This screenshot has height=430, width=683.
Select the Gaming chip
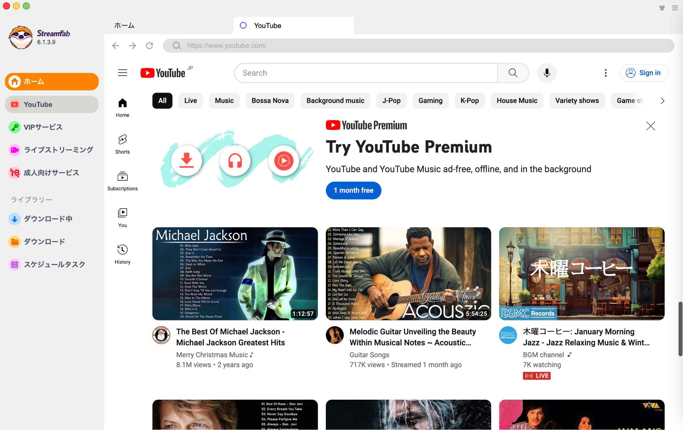point(430,101)
